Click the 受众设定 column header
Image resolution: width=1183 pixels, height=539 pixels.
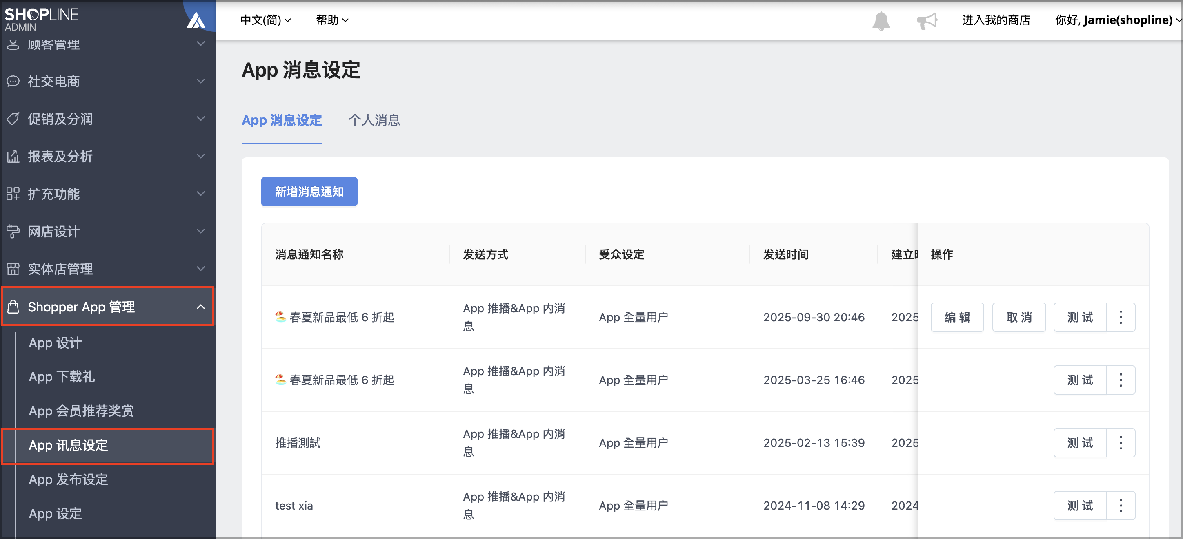point(621,254)
